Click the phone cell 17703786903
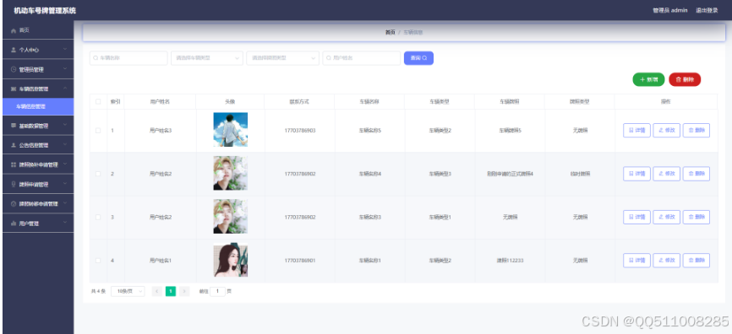 [300, 131]
